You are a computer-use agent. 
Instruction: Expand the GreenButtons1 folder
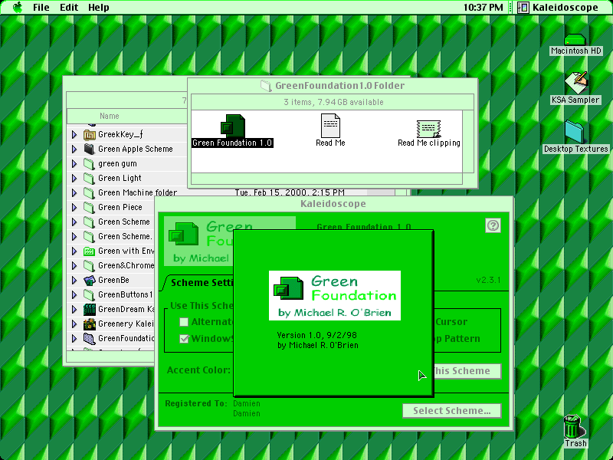74,294
